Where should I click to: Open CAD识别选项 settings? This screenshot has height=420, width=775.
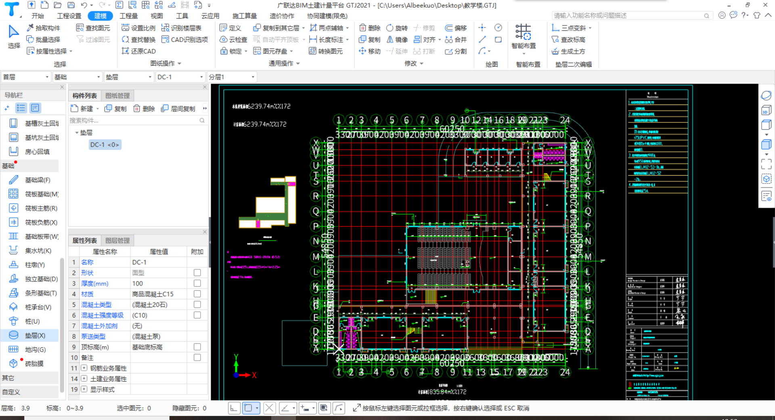[184, 40]
